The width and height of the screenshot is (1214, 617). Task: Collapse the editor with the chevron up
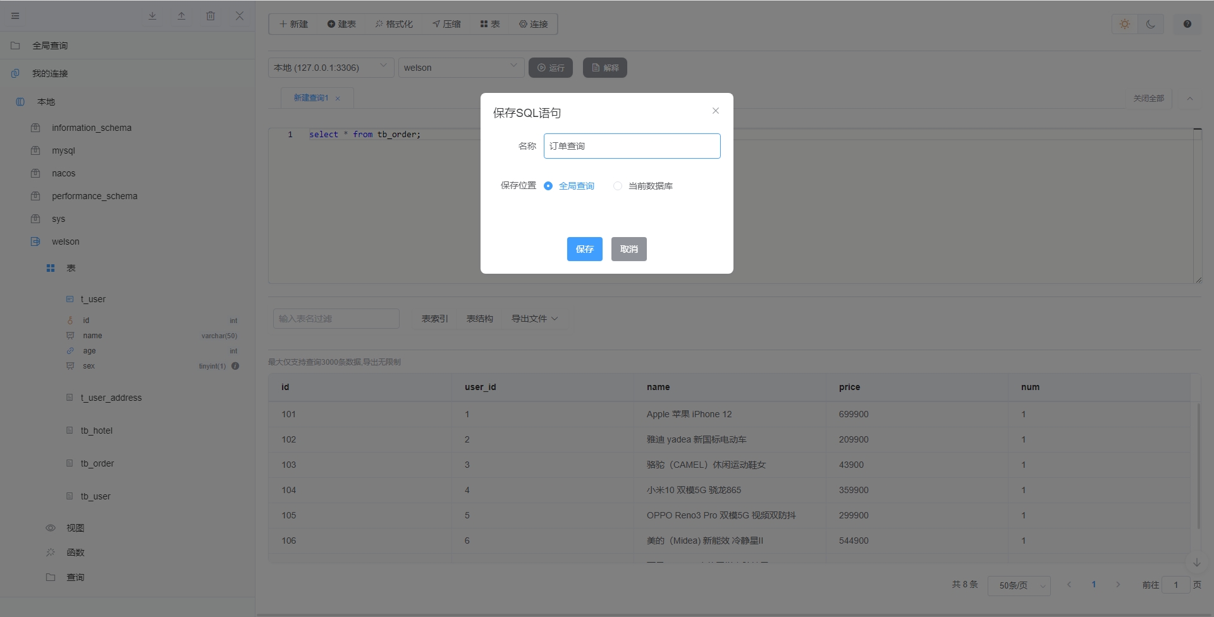click(1190, 99)
